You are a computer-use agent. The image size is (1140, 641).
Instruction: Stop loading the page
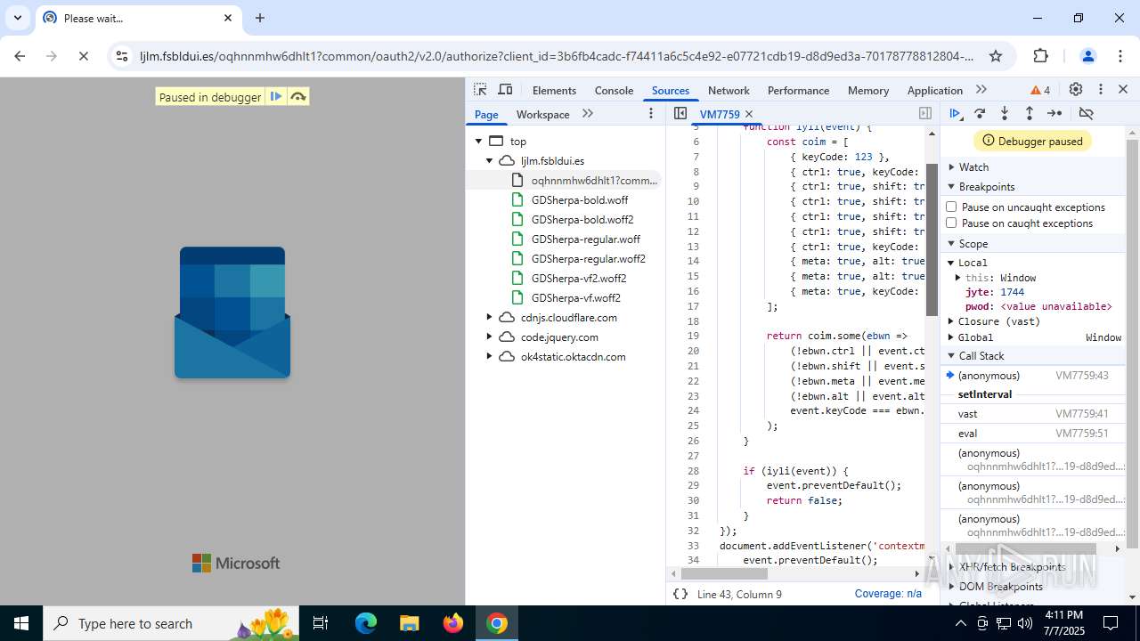click(84, 56)
